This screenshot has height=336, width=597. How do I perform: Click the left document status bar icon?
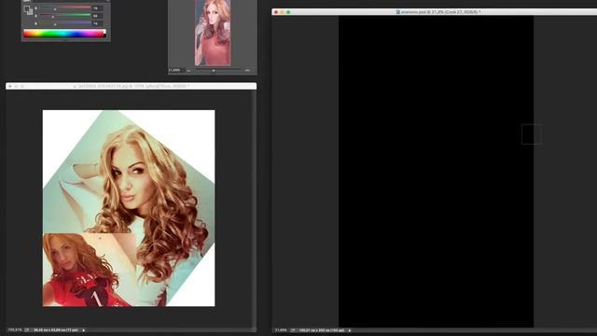tap(27, 329)
